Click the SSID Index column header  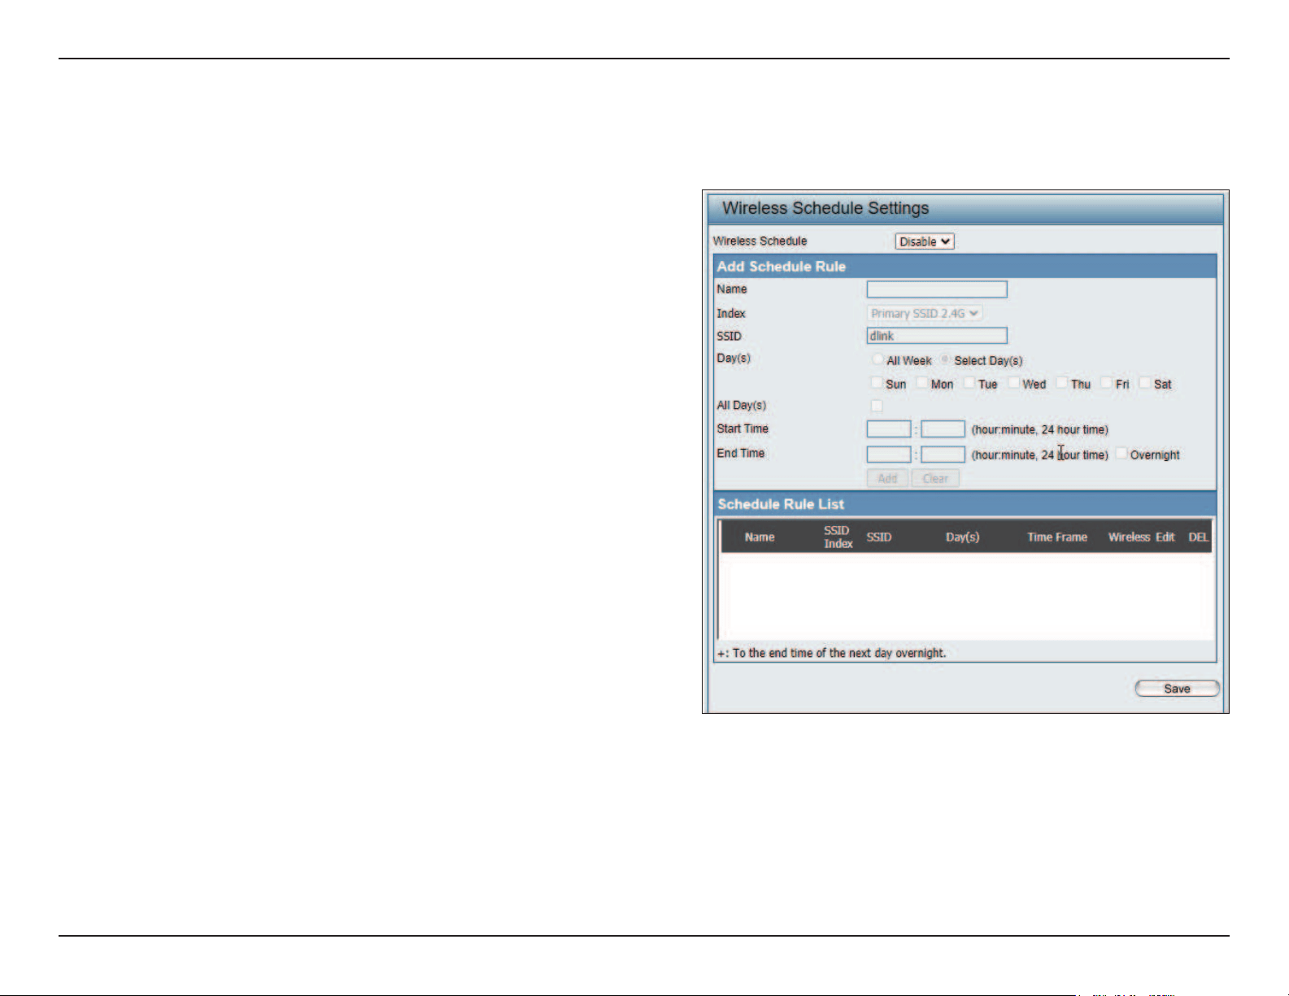[x=838, y=537]
